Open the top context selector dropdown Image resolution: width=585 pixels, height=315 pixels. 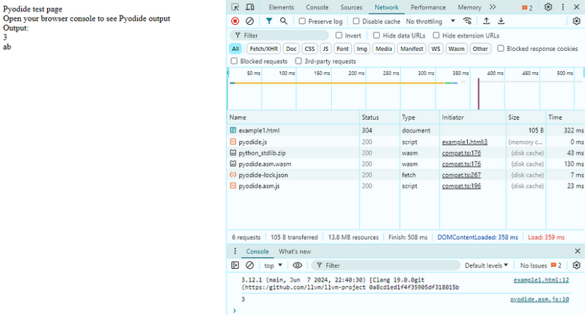273,265
